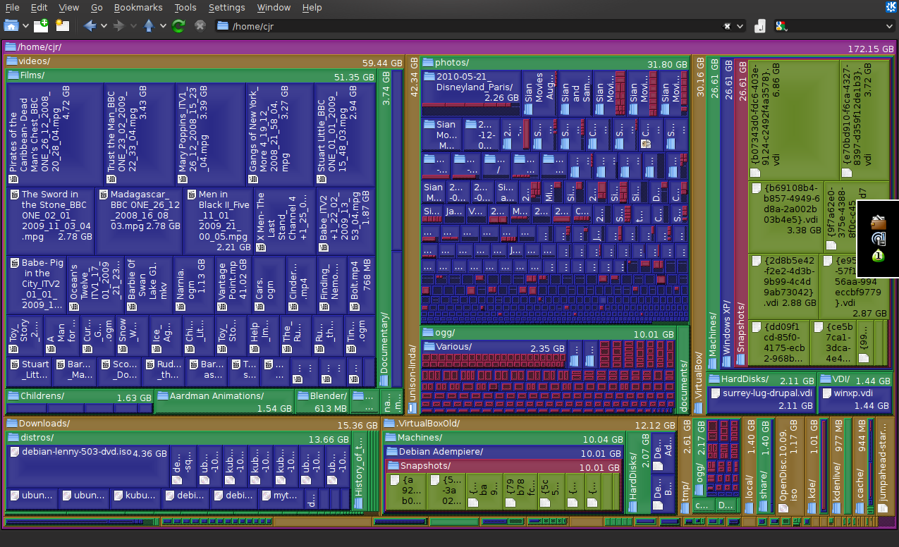This screenshot has height=547, width=899.
Task: Open the View menu
Action: 69,7
